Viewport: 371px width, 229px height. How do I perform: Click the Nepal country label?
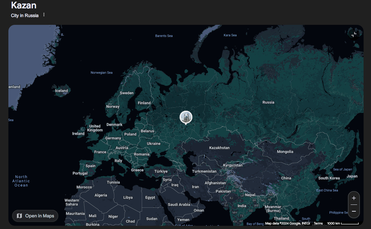(250, 195)
